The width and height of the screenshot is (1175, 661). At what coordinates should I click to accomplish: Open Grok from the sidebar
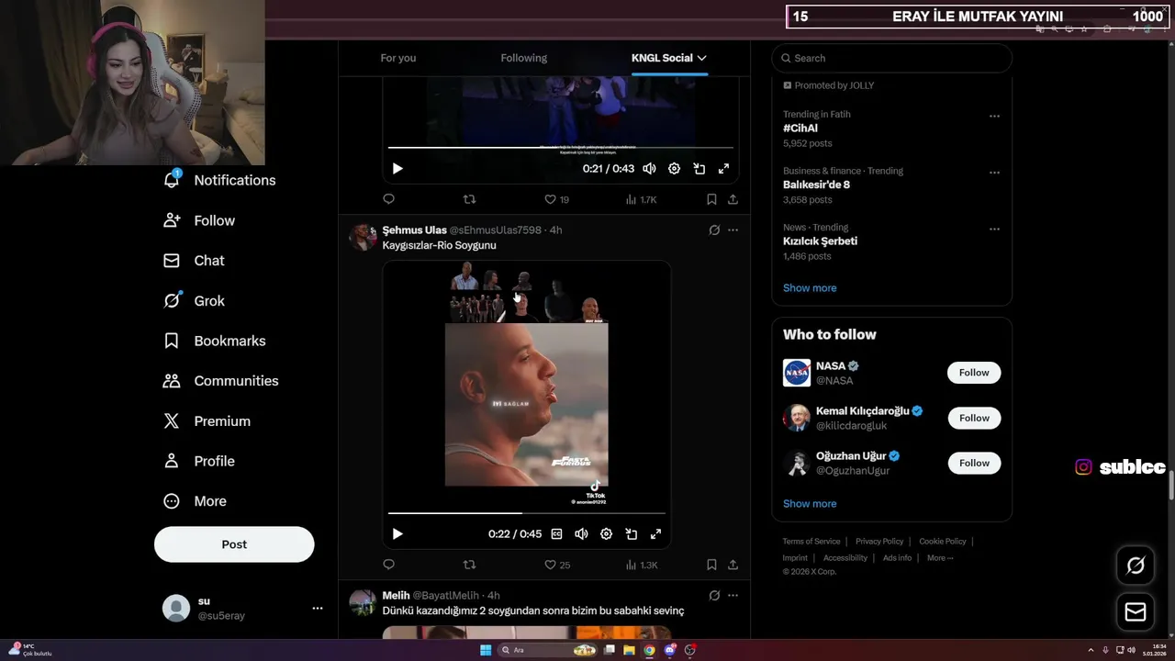click(x=194, y=301)
